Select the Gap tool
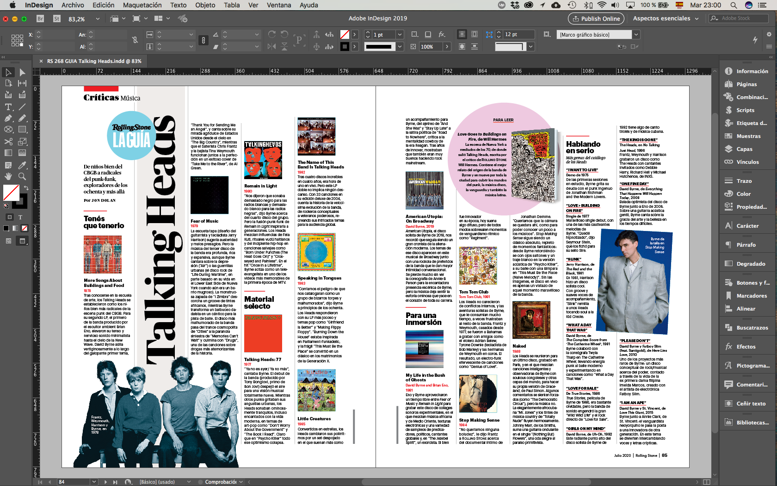Viewport: 777px width, 486px height. click(22, 83)
